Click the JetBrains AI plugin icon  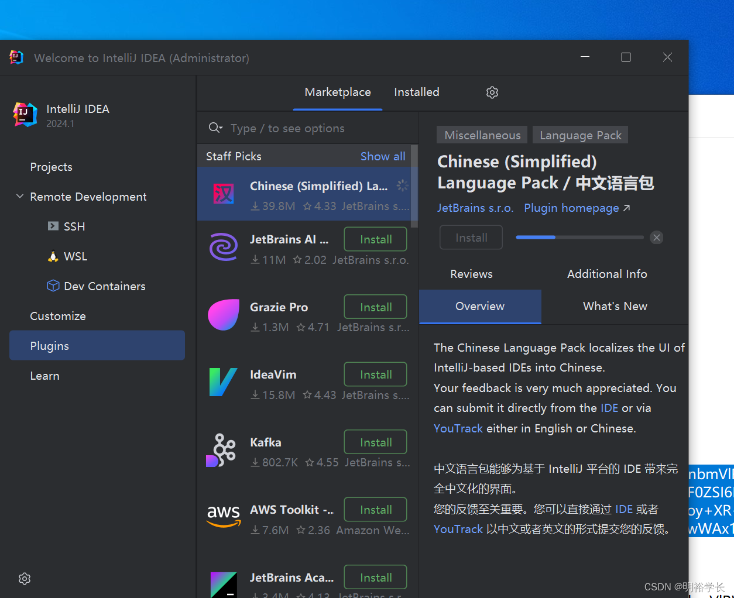coord(224,246)
